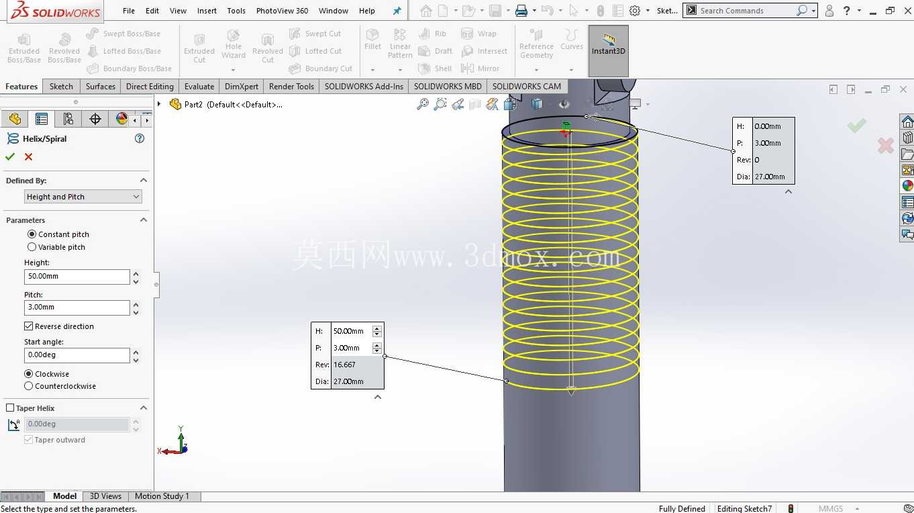Viewport: 914px width, 513px height.
Task: Switch to the Surfaces tab
Action: coord(101,87)
